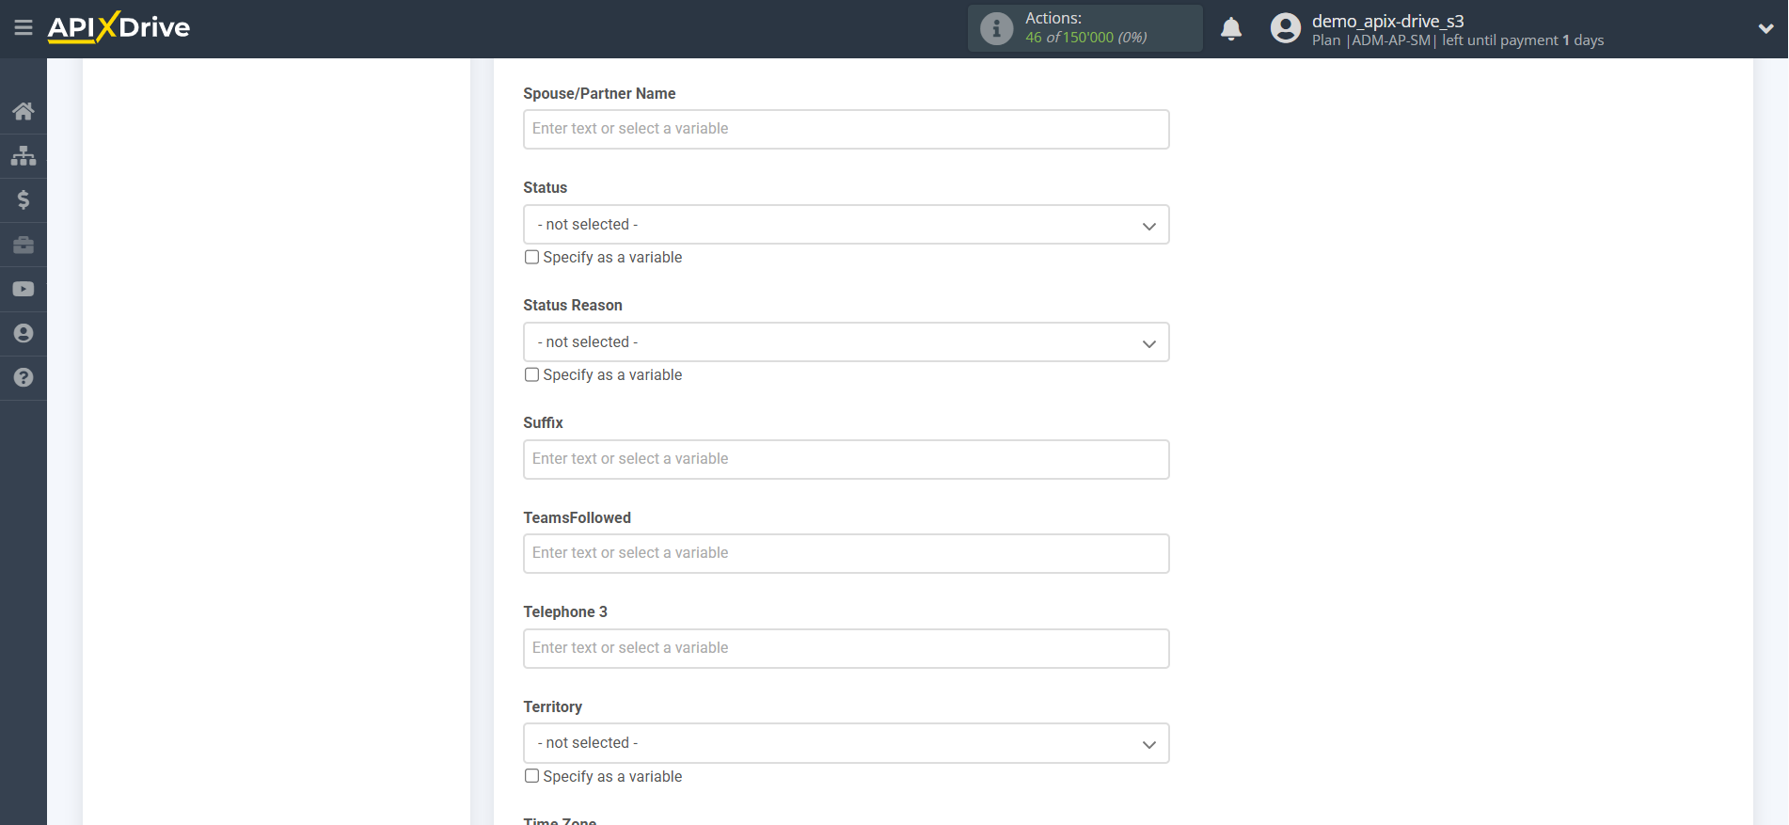Open the video tutorials icon
Screen dimensions: 1789x825
click(24, 289)
